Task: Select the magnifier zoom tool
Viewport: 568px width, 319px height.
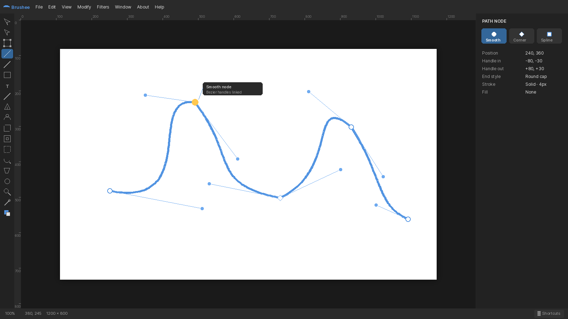Action: tap(7, 192)
